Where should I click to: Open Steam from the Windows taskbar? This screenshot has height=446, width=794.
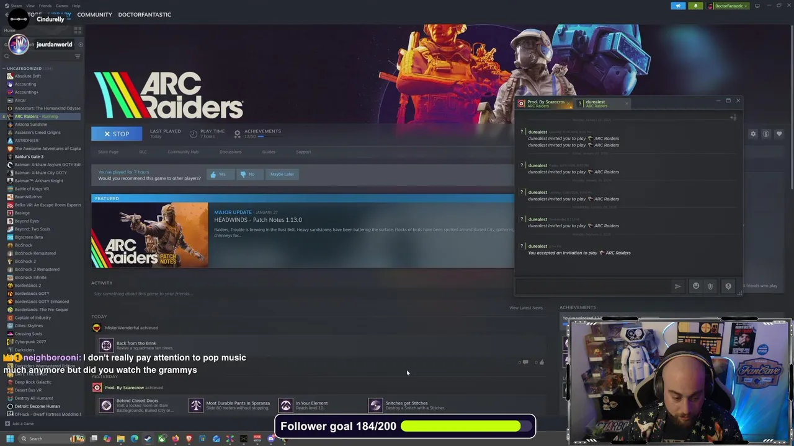coord(148,439)
